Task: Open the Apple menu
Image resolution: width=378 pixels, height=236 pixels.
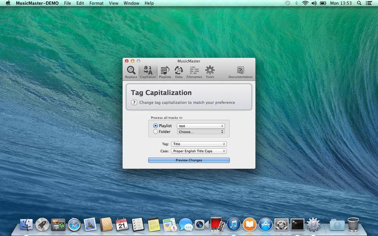Action: tap(8, 3)
